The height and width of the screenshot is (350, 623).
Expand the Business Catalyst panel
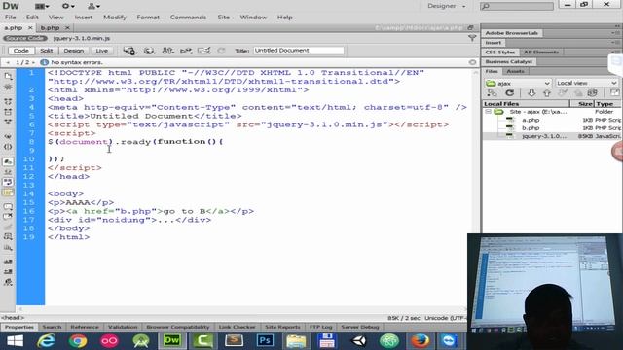(508, 61)
